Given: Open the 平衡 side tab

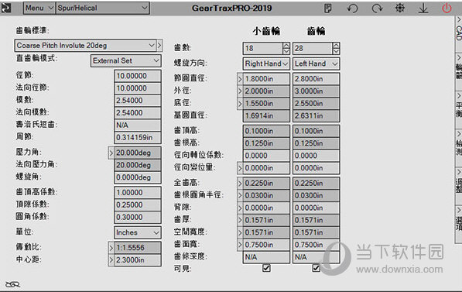Looking at the screenshot, I should click(459, 109).
